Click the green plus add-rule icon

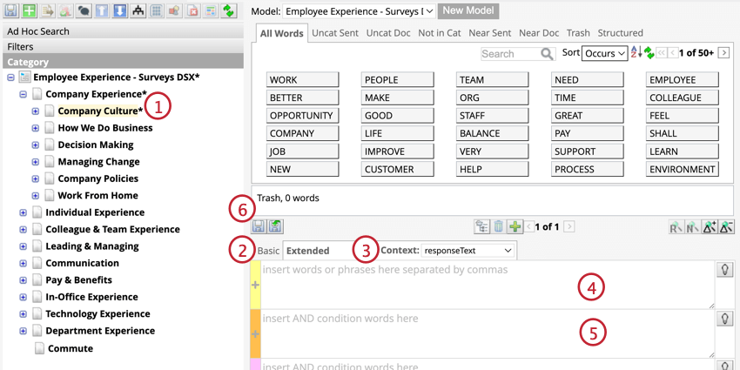(x=515, y=227)
